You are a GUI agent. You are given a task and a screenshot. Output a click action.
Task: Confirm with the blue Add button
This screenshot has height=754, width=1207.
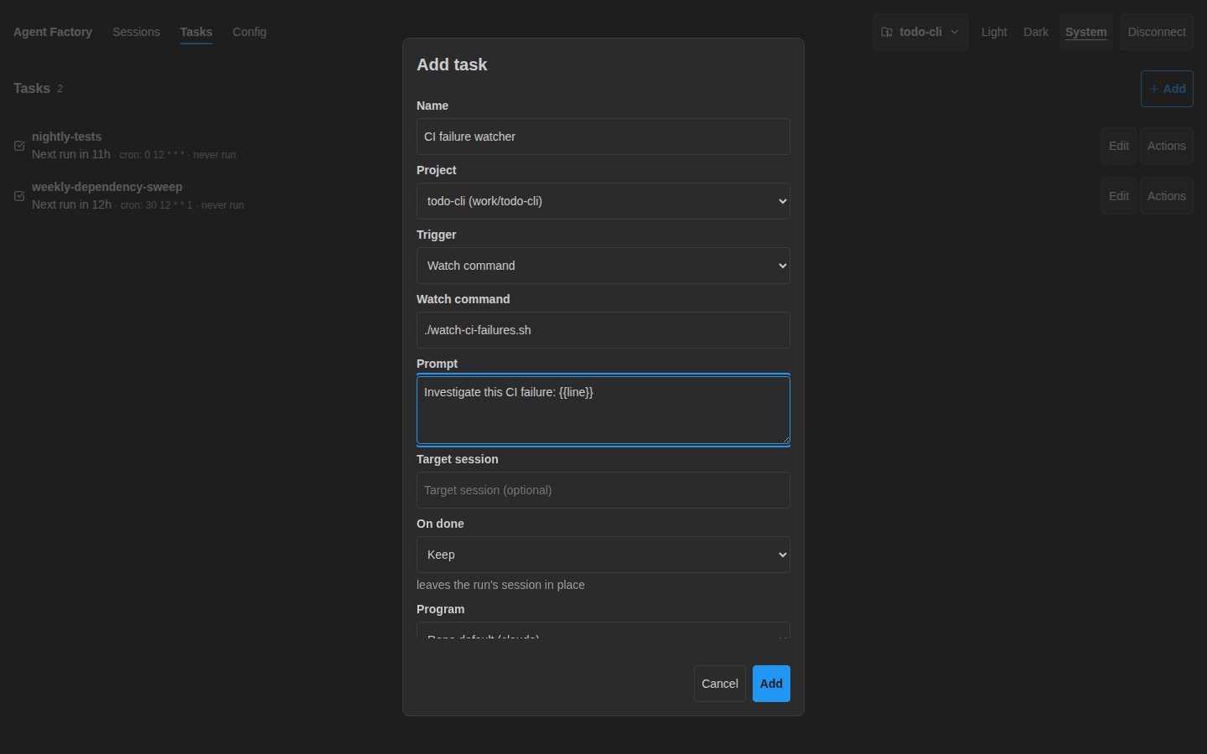click(x=771, y=684)
